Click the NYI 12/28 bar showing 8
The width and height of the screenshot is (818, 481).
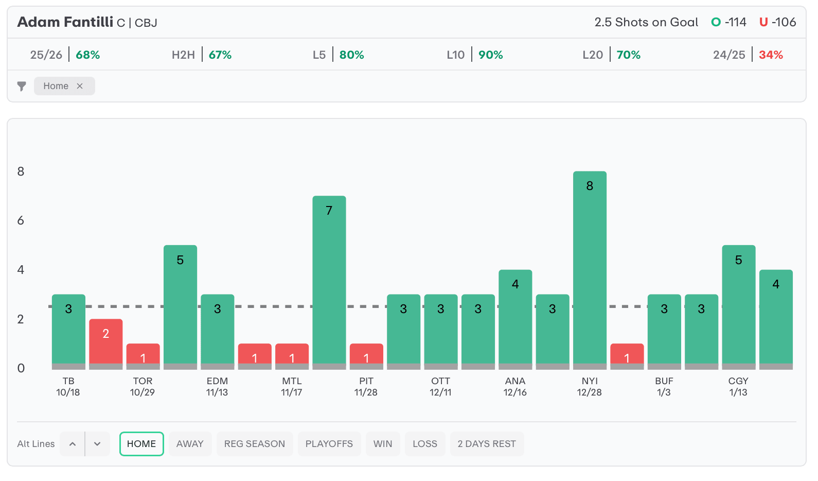coord(590,268)
